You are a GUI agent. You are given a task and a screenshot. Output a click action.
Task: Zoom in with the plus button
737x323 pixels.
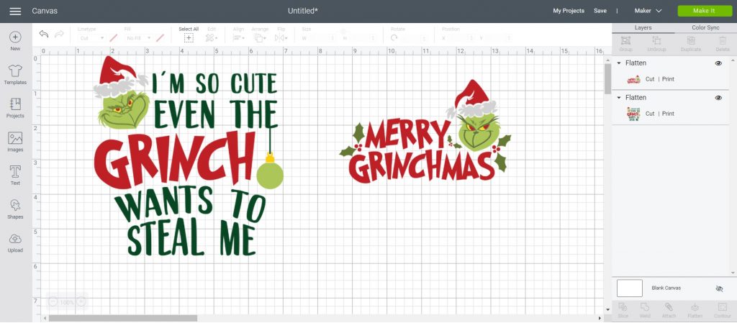[81, 302]
